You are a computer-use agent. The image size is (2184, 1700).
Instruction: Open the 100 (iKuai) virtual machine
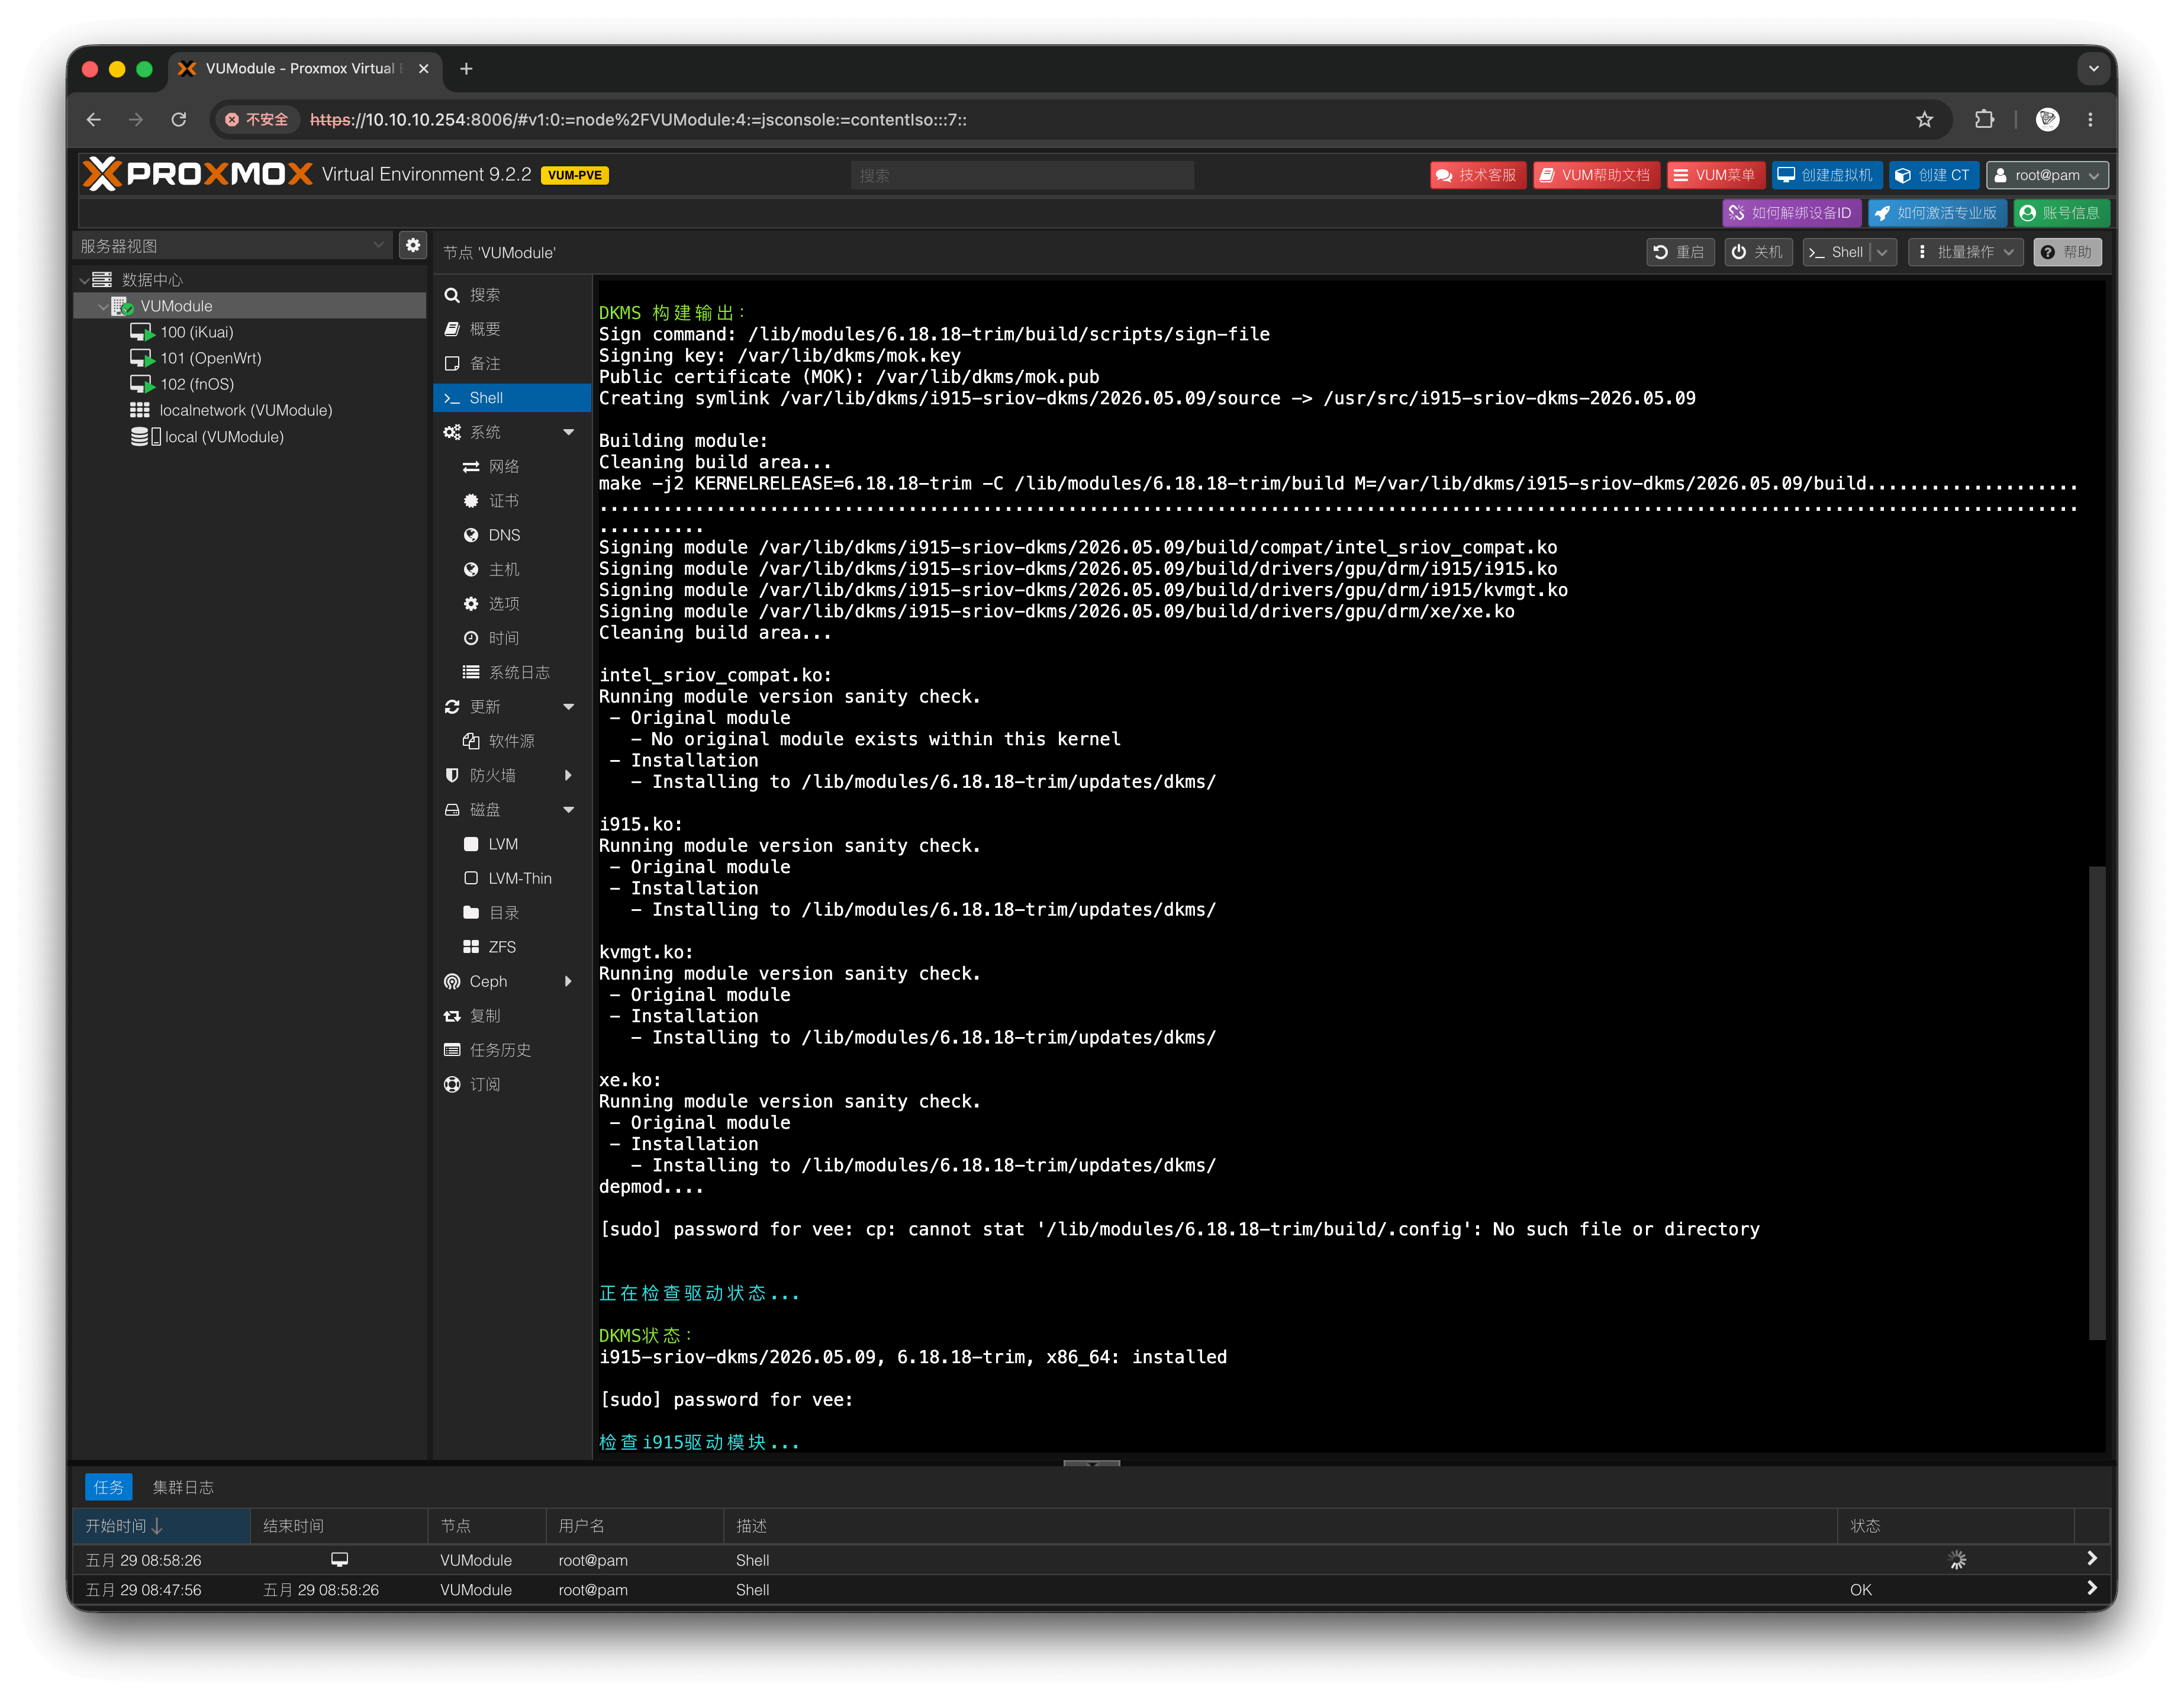click(196, 332)
